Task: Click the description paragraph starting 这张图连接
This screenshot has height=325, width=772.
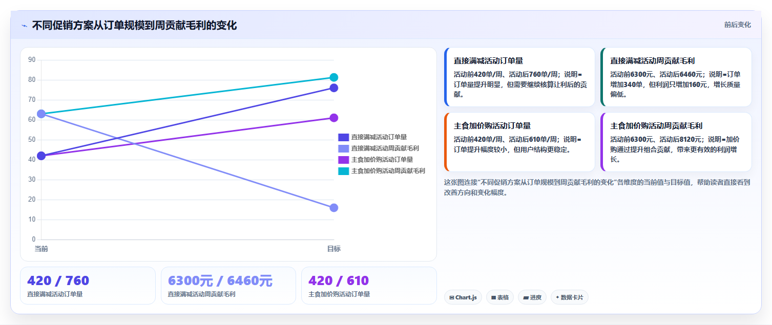Action: point(597,187)
